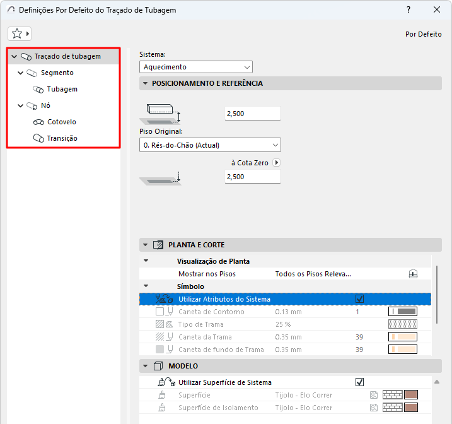Screen dimensions: 452x424
Task: Collapse the Planta e Corte panel
Action: click(145, 245)
